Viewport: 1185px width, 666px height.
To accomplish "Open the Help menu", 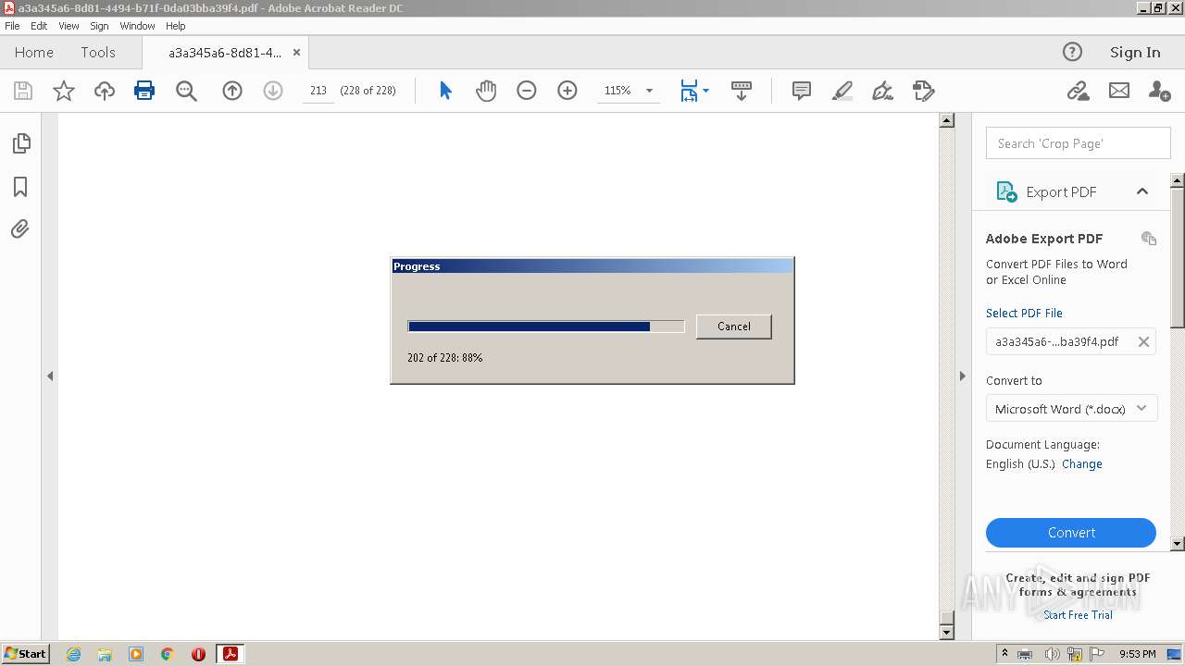I will (176, 26).
